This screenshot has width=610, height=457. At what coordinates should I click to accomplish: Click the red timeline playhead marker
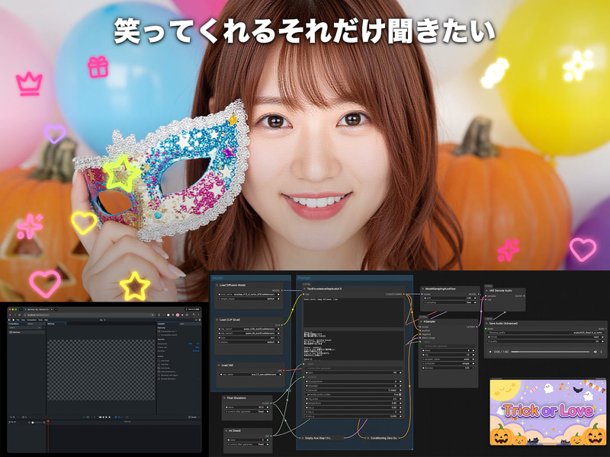[48, 421]
